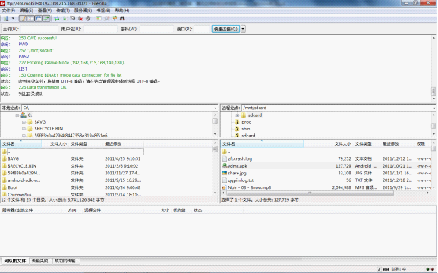Sort local list by 文件名 column header
Screen dimensions: 438x273
[21, 144]
